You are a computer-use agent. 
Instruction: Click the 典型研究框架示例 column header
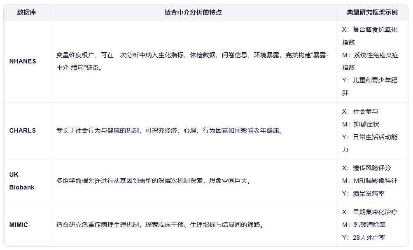pos(372,12)
